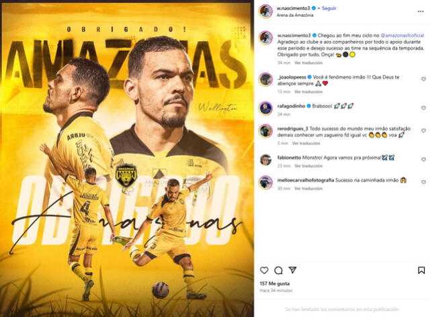The image size is (430, 317).
Task: Open melloecarvalhofotografia username
Action: [x=306, y=180]
